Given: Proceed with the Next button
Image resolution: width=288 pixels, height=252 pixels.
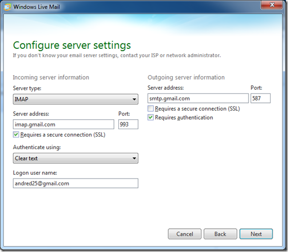Looking at the screenshot, I should (x=256, y=234).
